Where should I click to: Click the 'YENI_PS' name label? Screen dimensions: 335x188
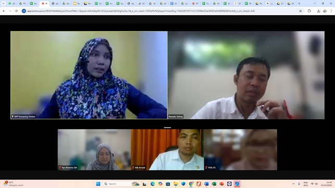210,168
